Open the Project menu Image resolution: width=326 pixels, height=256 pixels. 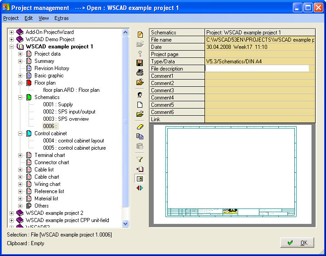[x=11, y=18]
